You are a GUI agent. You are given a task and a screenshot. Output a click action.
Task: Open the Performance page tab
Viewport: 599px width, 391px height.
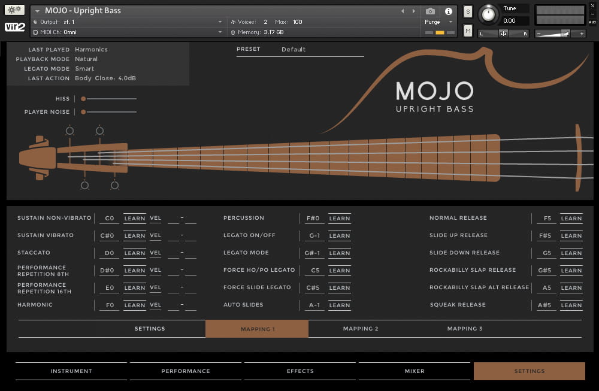pyautogui.click(x=186, y=371)
